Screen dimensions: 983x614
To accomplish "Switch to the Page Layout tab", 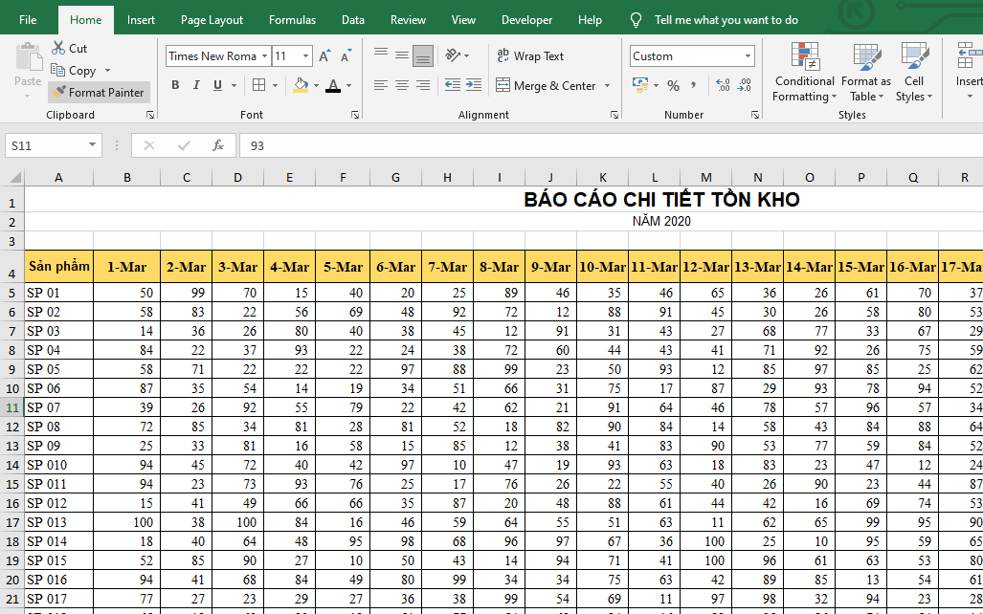I will point(212,20).
